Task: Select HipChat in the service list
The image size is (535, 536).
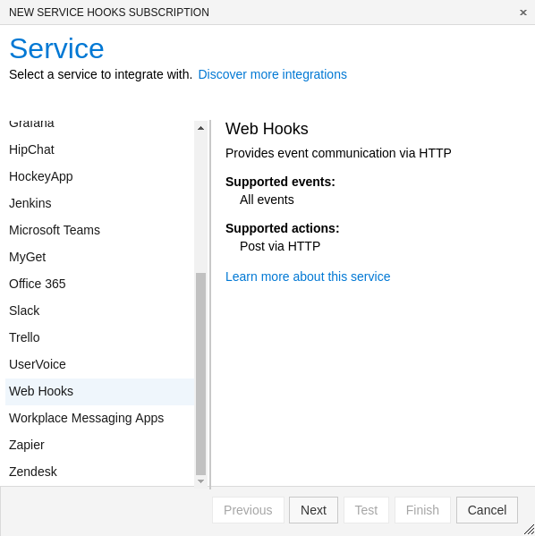Action: click(x=100, y=149)
